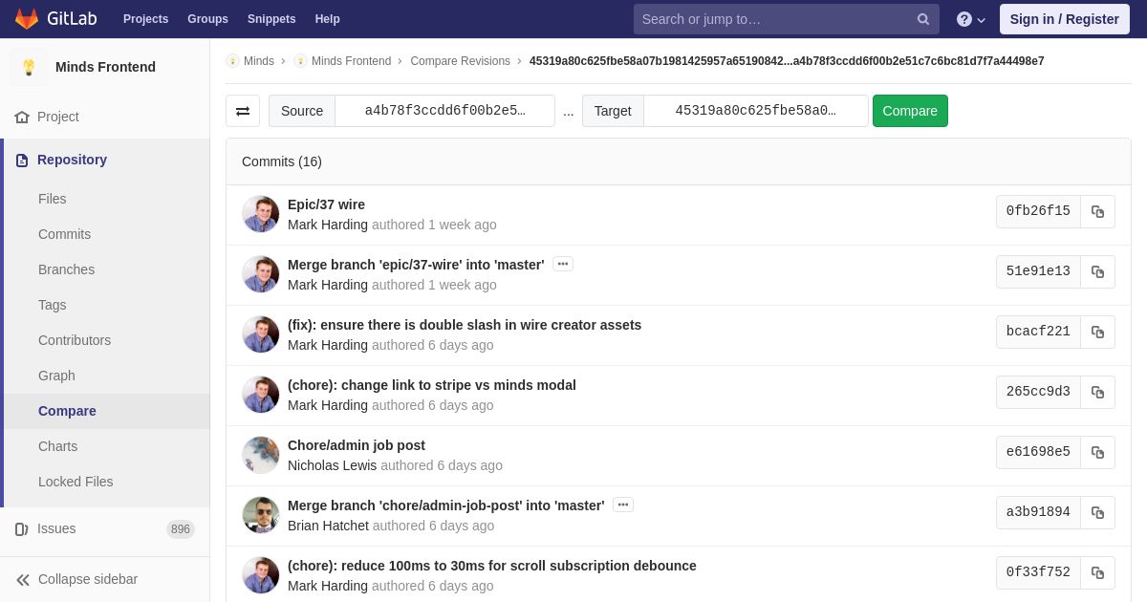Collapse sidebar using the chevrons
The height and width of the screenshot is (602, 1147).
click(23, 580)
